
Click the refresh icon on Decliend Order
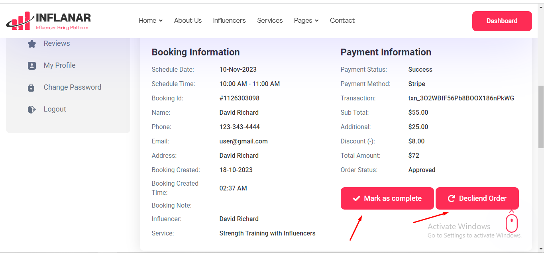452,198
